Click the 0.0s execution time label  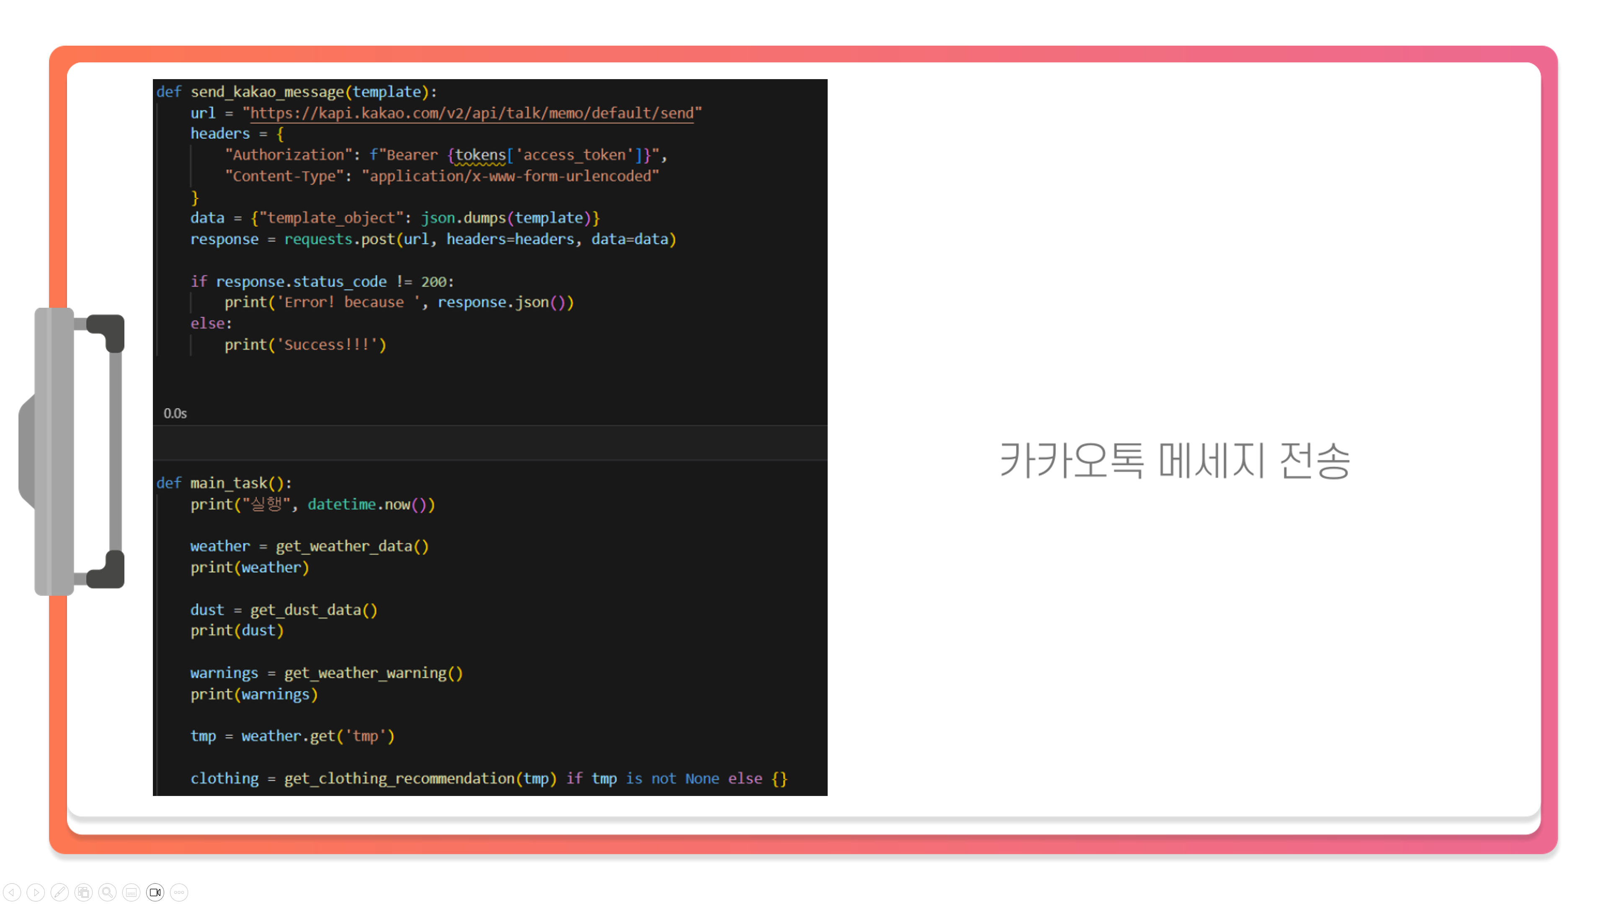click(175, 413)
